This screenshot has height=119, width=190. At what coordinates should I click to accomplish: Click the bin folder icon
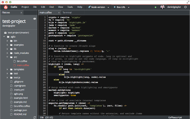coord(11,41)
